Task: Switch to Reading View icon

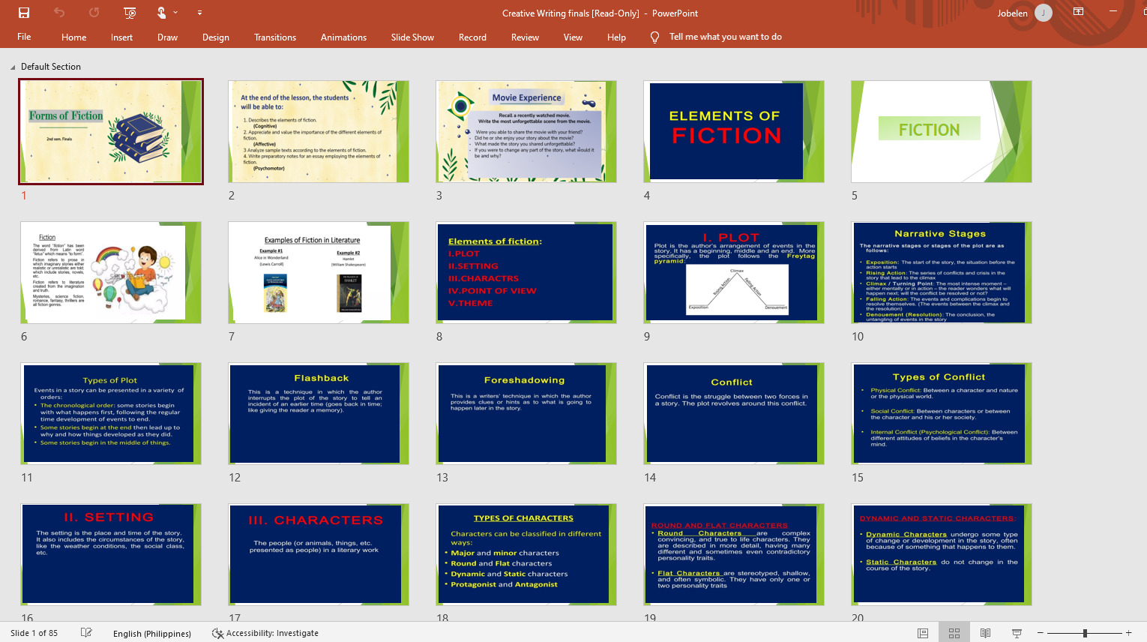Action: [x=985, y=633]
